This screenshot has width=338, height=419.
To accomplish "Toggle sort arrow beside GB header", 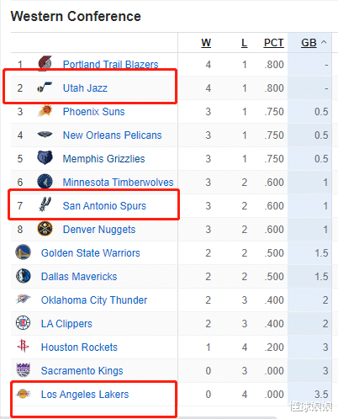I will click(324, 42).
